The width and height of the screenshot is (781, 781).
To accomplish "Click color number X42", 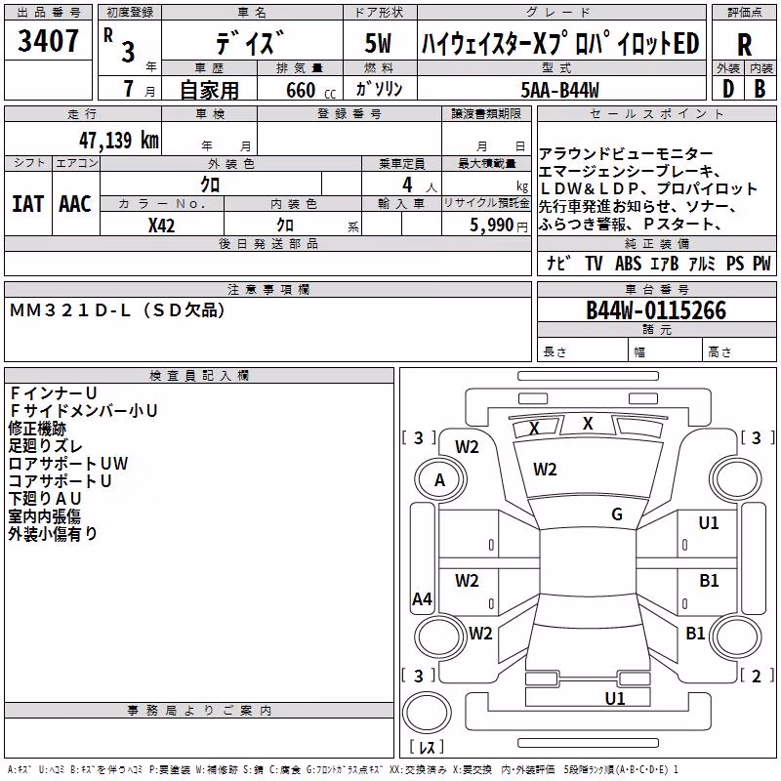I will coord(162,226).
